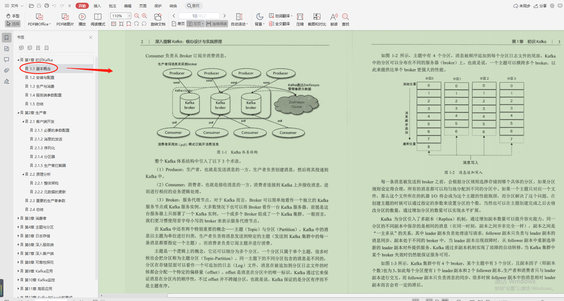Click 分享 share button
The width and height of the screenshot is (564, 301).
pyautogui.click(x=540, y=6)
